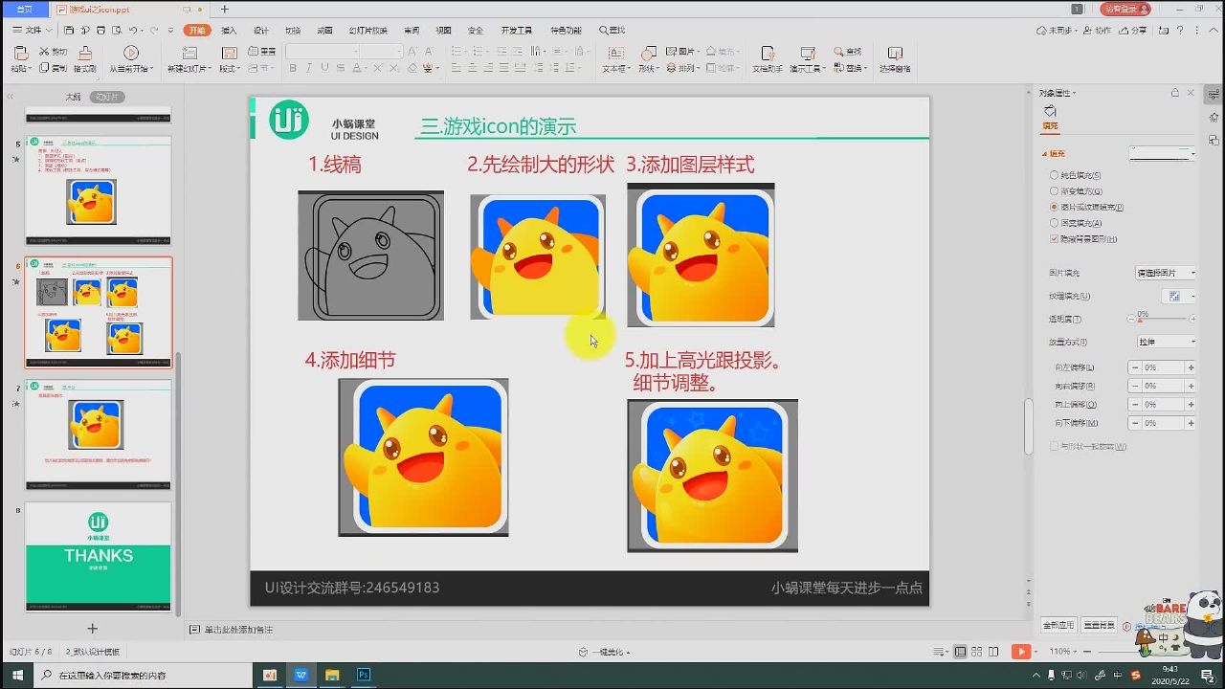This screenshot has height=689, width=1225.
Task: Toggle Bold formatting
Action: 293,68
